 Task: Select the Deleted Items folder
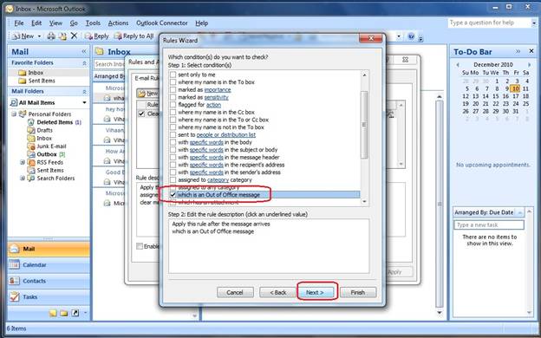coord(55,122)
